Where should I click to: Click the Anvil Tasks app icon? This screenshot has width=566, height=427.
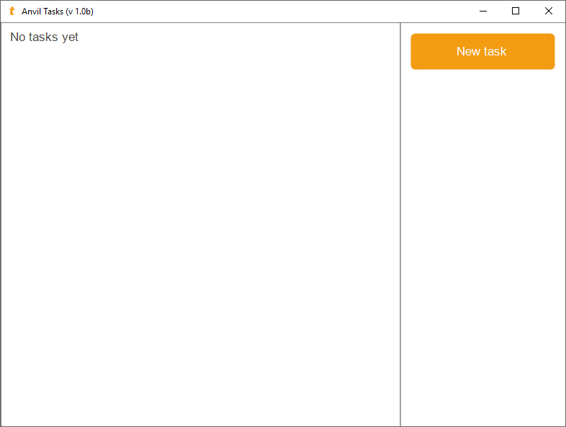click(x=12, y=12)
